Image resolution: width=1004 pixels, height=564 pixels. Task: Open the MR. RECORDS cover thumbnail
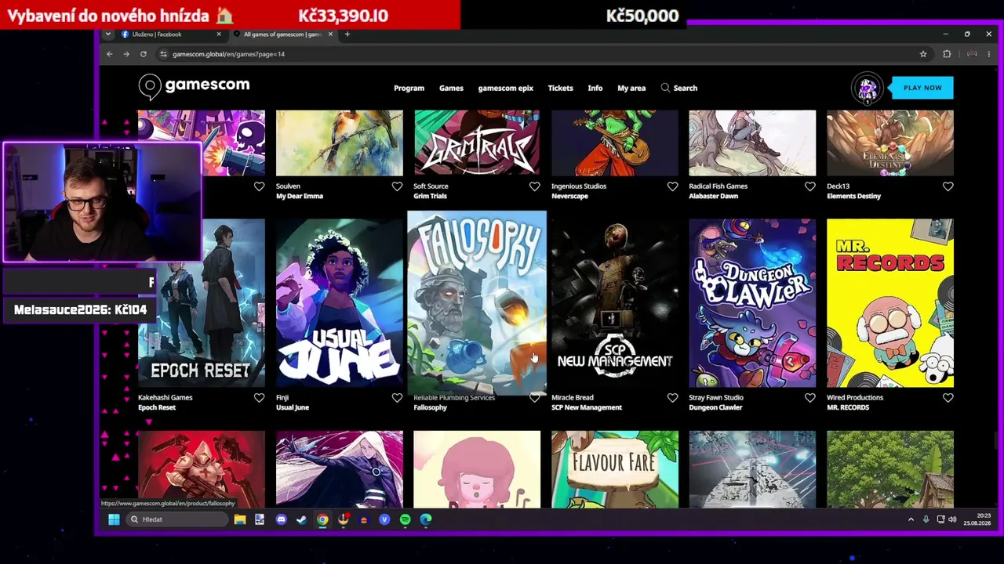click(x=890, y=303)
